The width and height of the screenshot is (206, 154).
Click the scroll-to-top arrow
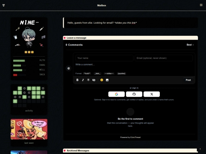click(x=200, y=149)
